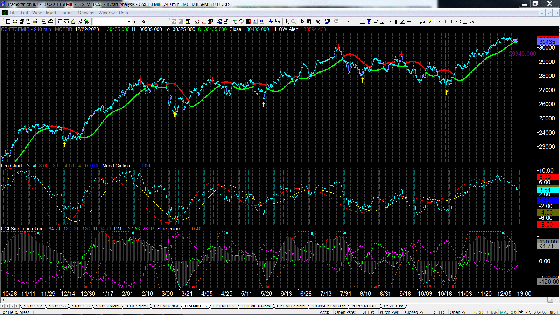Click the symbol lookup magnifier icon

143,22
